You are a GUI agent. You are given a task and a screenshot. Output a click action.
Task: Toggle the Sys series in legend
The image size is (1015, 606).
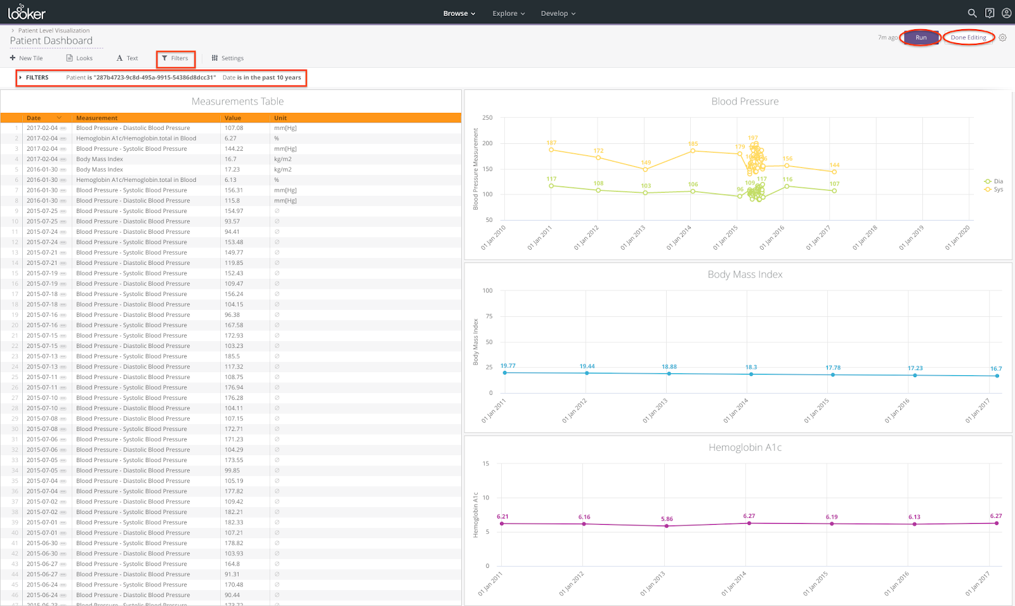click(x=993, y=190)
